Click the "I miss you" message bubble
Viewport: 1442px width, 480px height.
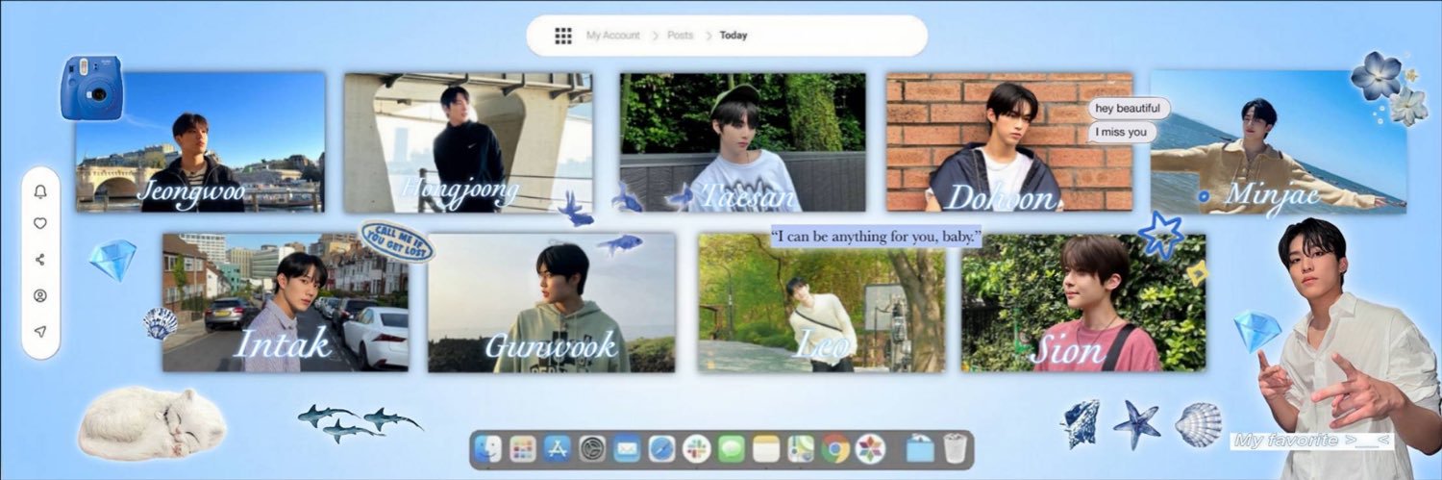1122,132
